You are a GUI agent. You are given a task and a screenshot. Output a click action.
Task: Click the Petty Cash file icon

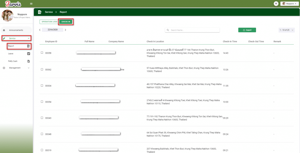coord(28,61)
